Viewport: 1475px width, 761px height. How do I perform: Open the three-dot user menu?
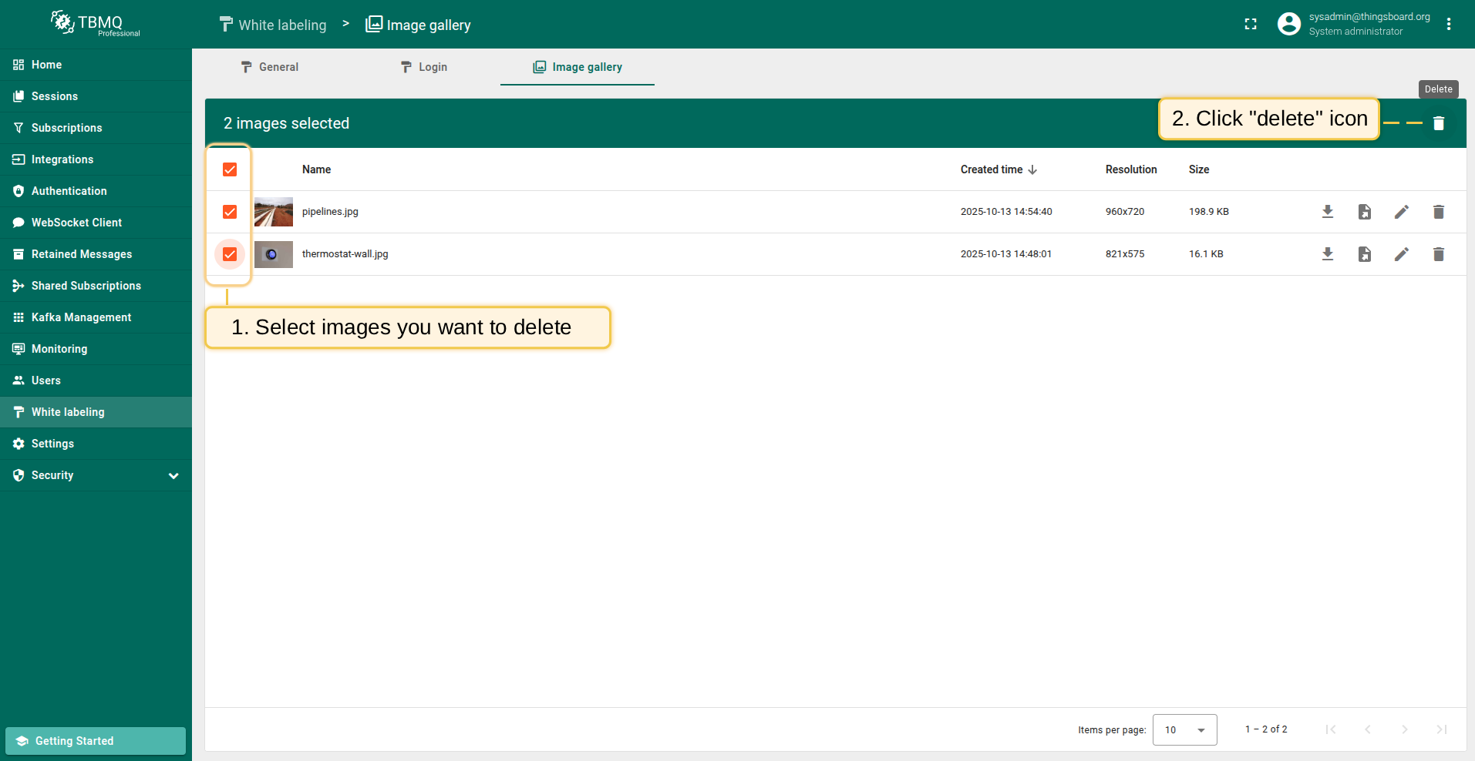click(x=1449, y=25)
